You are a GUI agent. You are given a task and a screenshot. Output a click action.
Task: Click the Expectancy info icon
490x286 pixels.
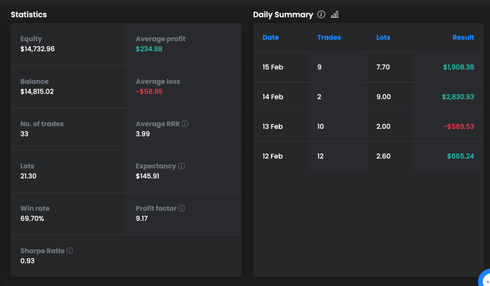[182, 166]
